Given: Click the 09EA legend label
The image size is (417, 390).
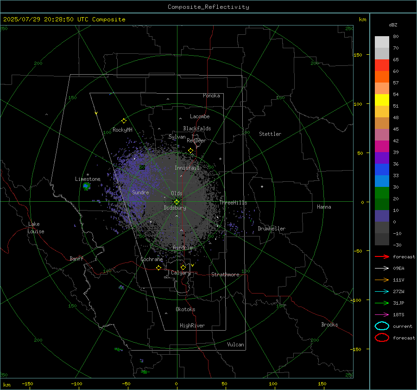Looking at the screenshot, I should (x=398, y=269).
